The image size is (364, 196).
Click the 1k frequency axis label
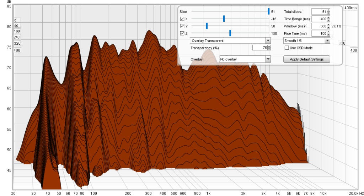[208, 193]
